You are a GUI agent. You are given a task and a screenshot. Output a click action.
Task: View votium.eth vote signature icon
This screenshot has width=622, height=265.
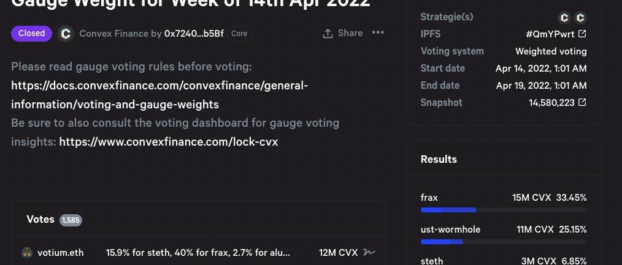pos(369,252)
